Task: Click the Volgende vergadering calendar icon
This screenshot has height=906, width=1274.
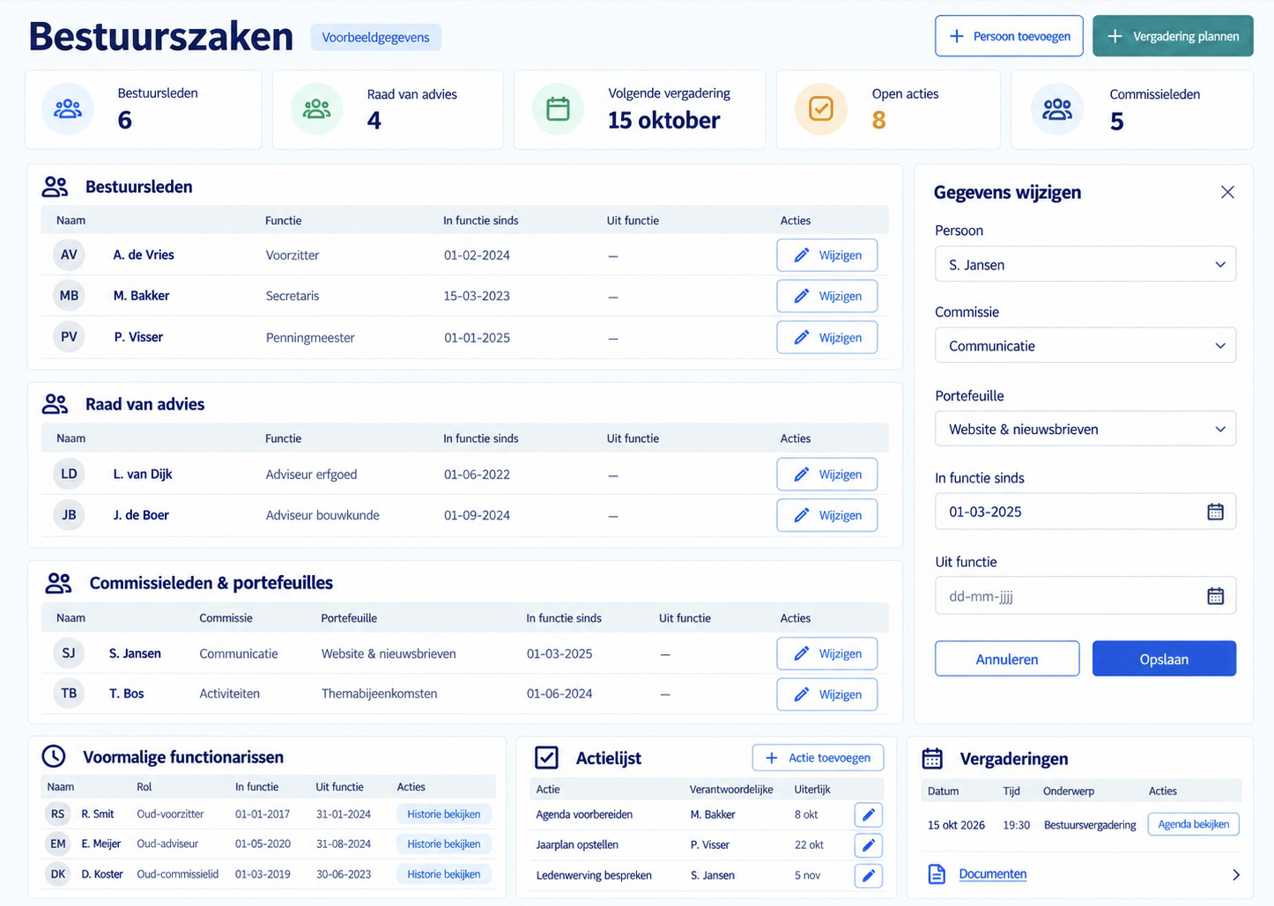Action: tap(558, 109)
